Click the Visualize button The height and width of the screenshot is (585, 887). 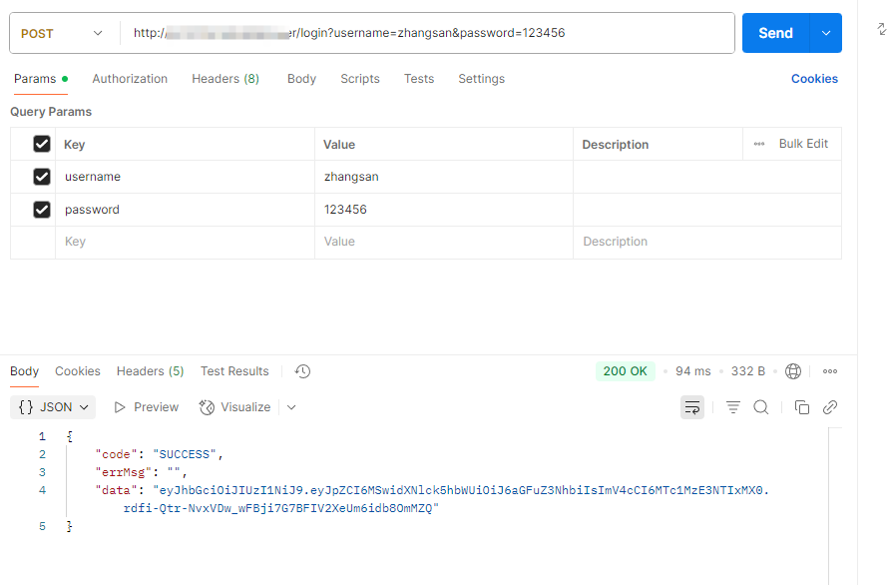point(234,407)
